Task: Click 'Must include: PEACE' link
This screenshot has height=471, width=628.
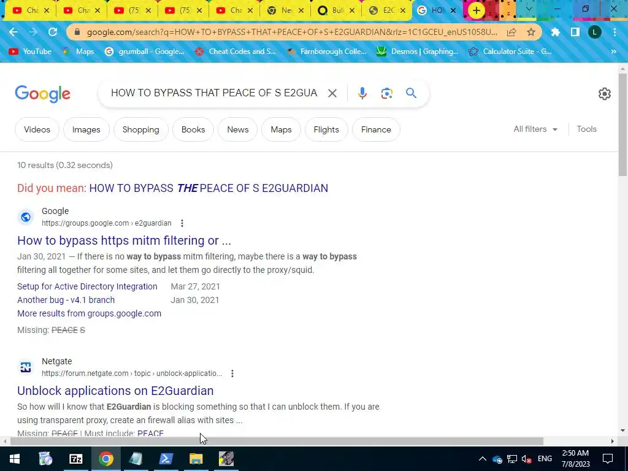Action: 150,434
